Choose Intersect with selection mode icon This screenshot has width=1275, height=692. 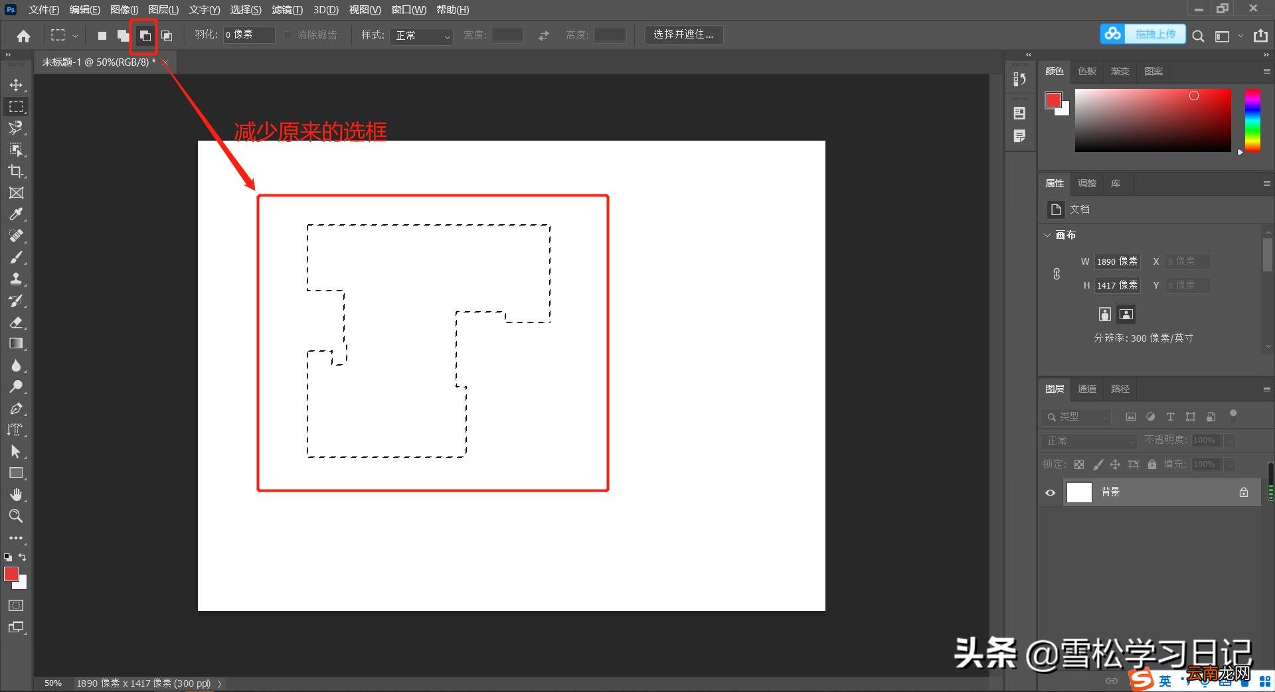point(167,36)
